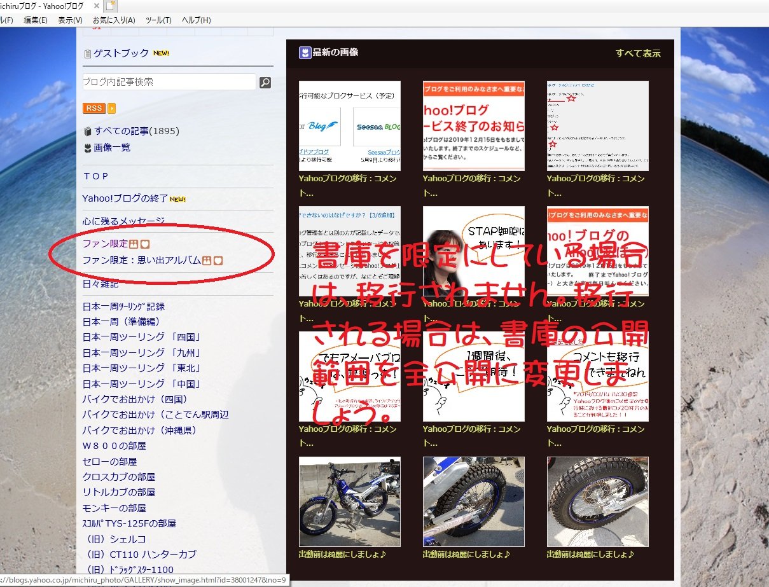Open 日本一周ツーリング「四国」 link

click(142, 337)
